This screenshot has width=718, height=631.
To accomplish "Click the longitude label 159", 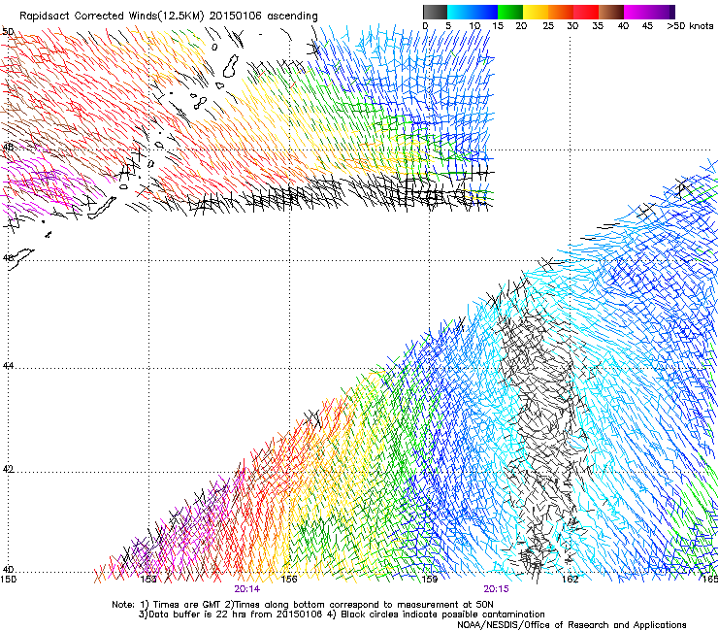I will (x=430, y=580).
